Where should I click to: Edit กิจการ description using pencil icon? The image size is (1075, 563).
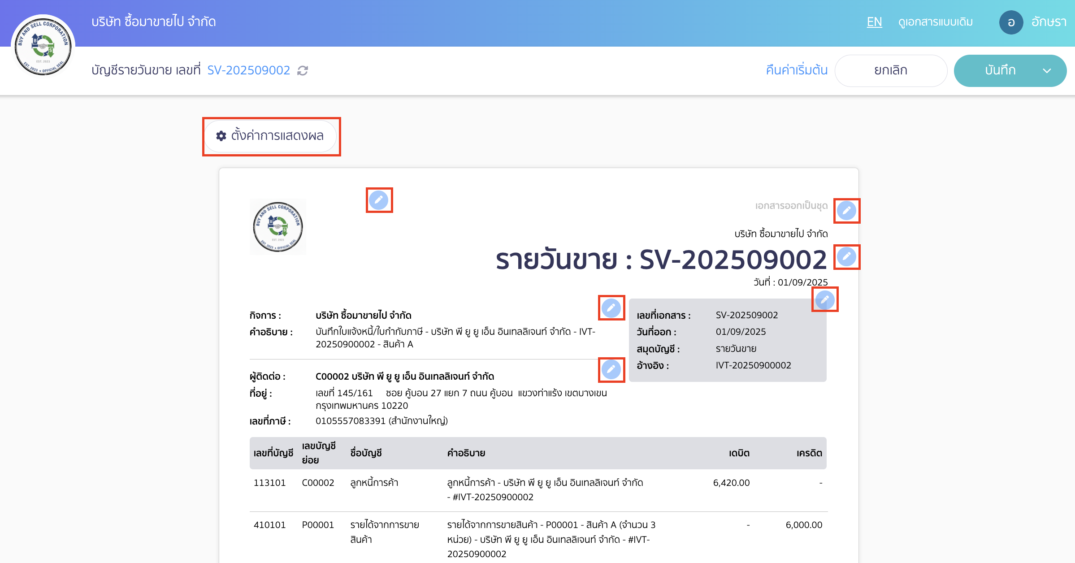[x=611, y=309]
